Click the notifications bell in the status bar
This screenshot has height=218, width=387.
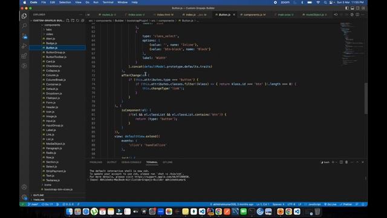pyautogui.click(x=363, y=205)
